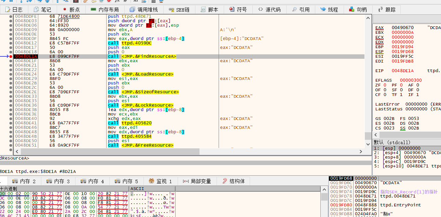The height and width of the screenshot is (217, 441).
Task: Select the EBX register value 0000000A
Action: coord(402,32)
